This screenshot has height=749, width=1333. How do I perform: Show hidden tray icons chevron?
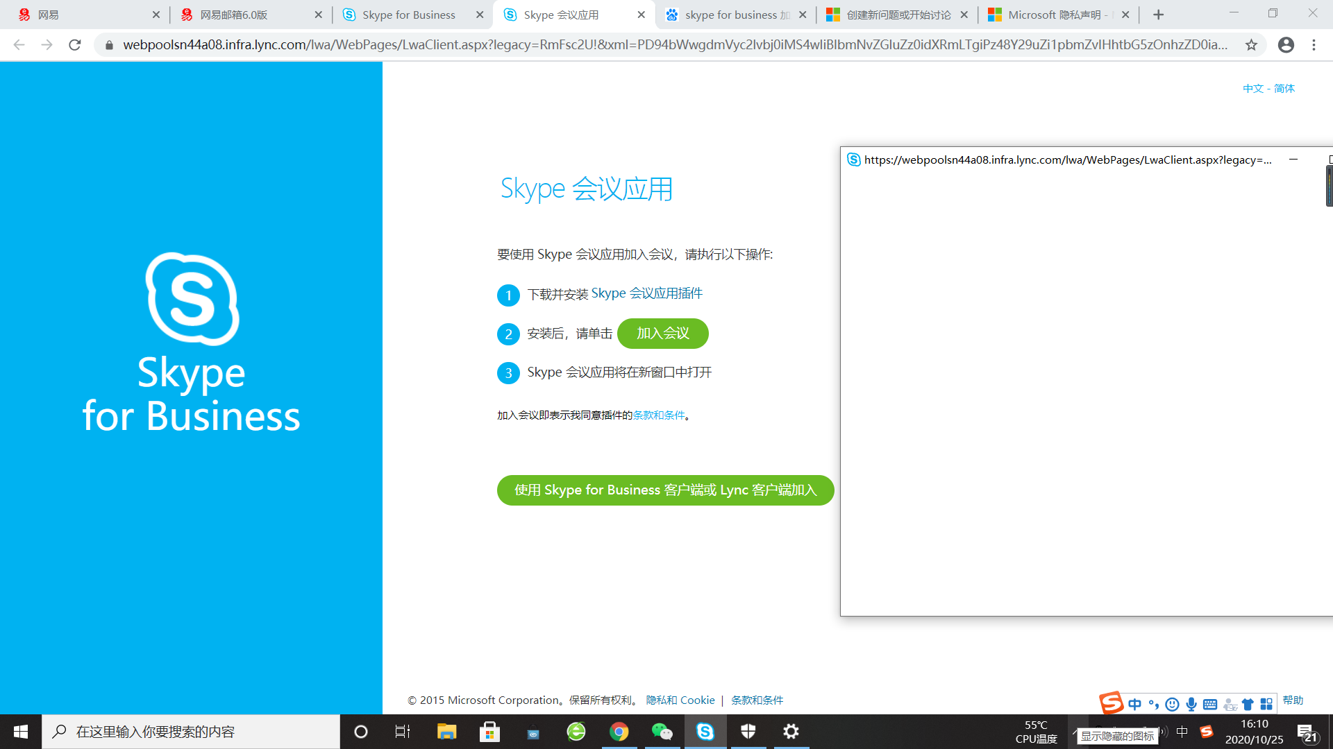click(x=1075, y=732)
